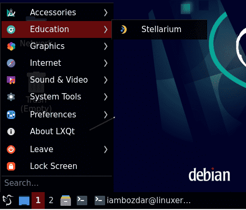246x210 pixels.
Task: Expand Accessories submenu arrow
Action: 106,13
